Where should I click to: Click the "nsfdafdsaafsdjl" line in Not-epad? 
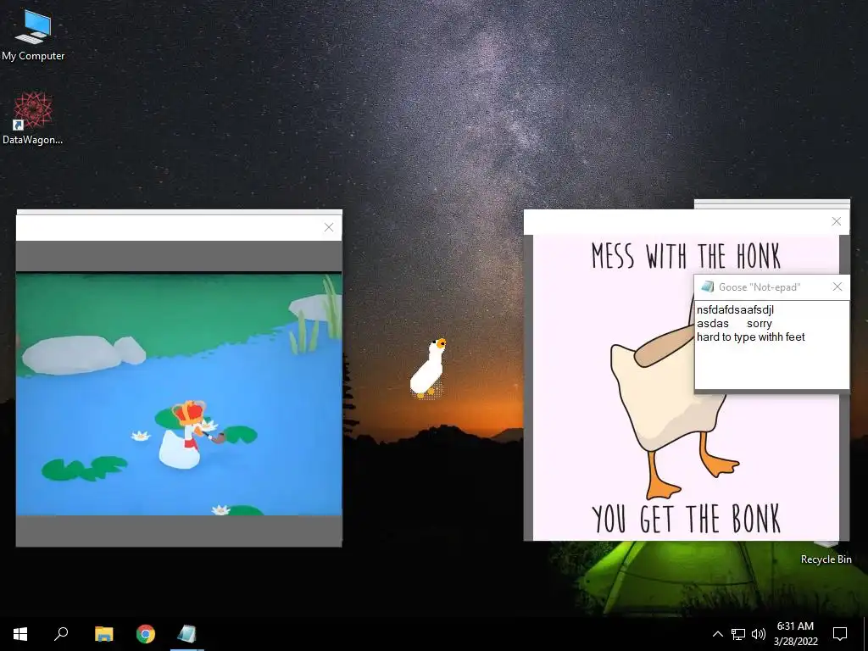(735, 310)
